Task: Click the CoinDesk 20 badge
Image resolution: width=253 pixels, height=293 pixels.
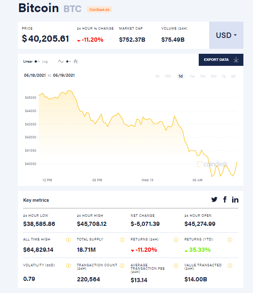Action: (99, 9)
